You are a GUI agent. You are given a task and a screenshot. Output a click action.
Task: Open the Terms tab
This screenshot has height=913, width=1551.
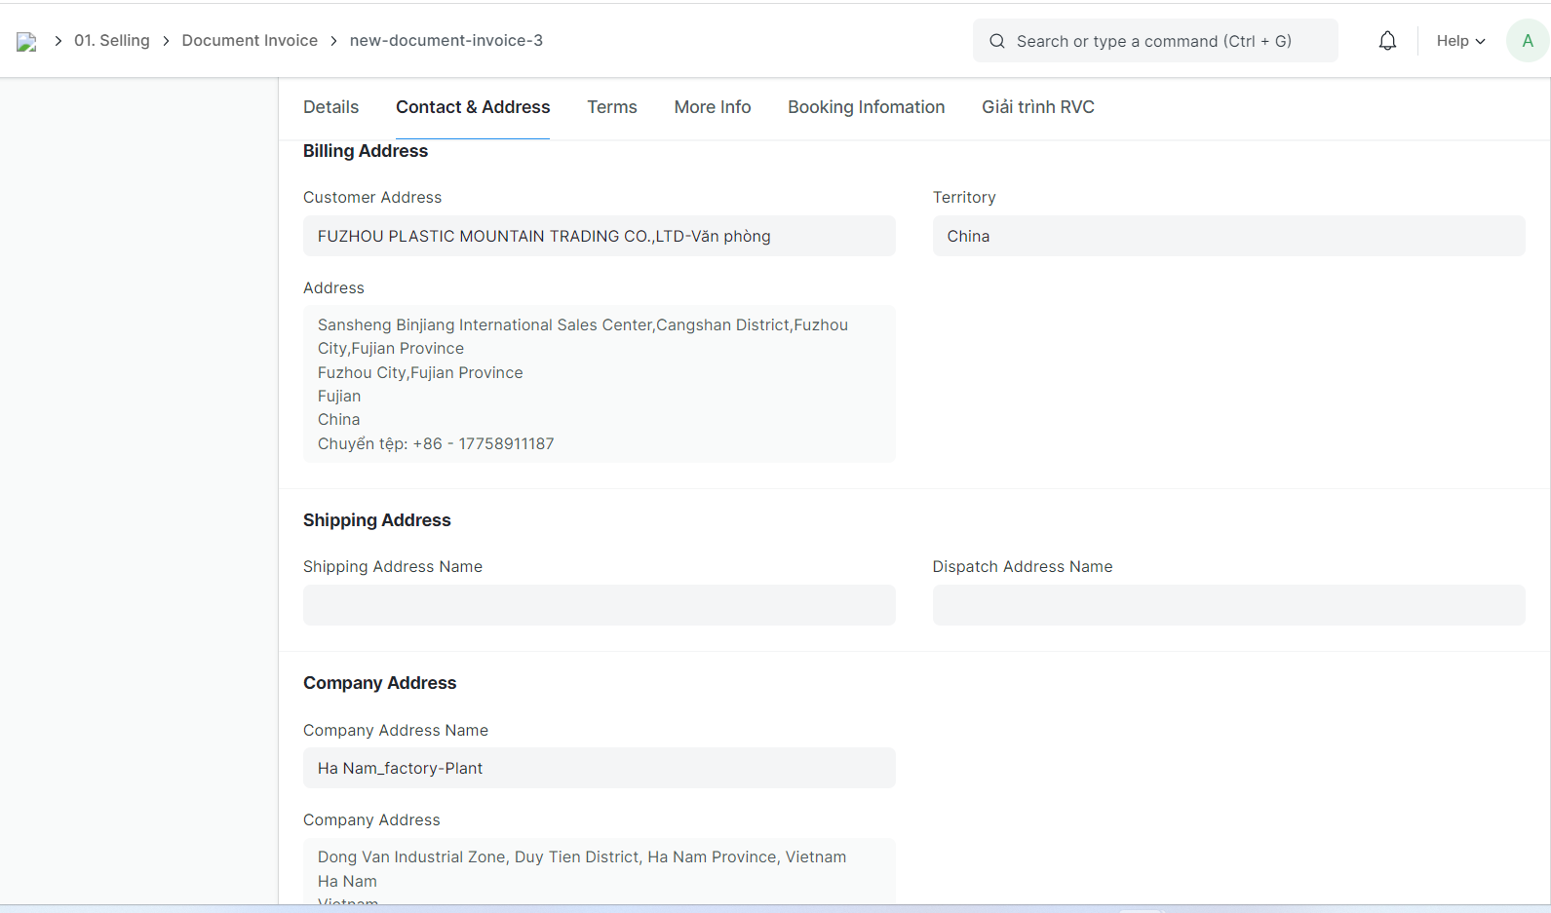[611, 107]
